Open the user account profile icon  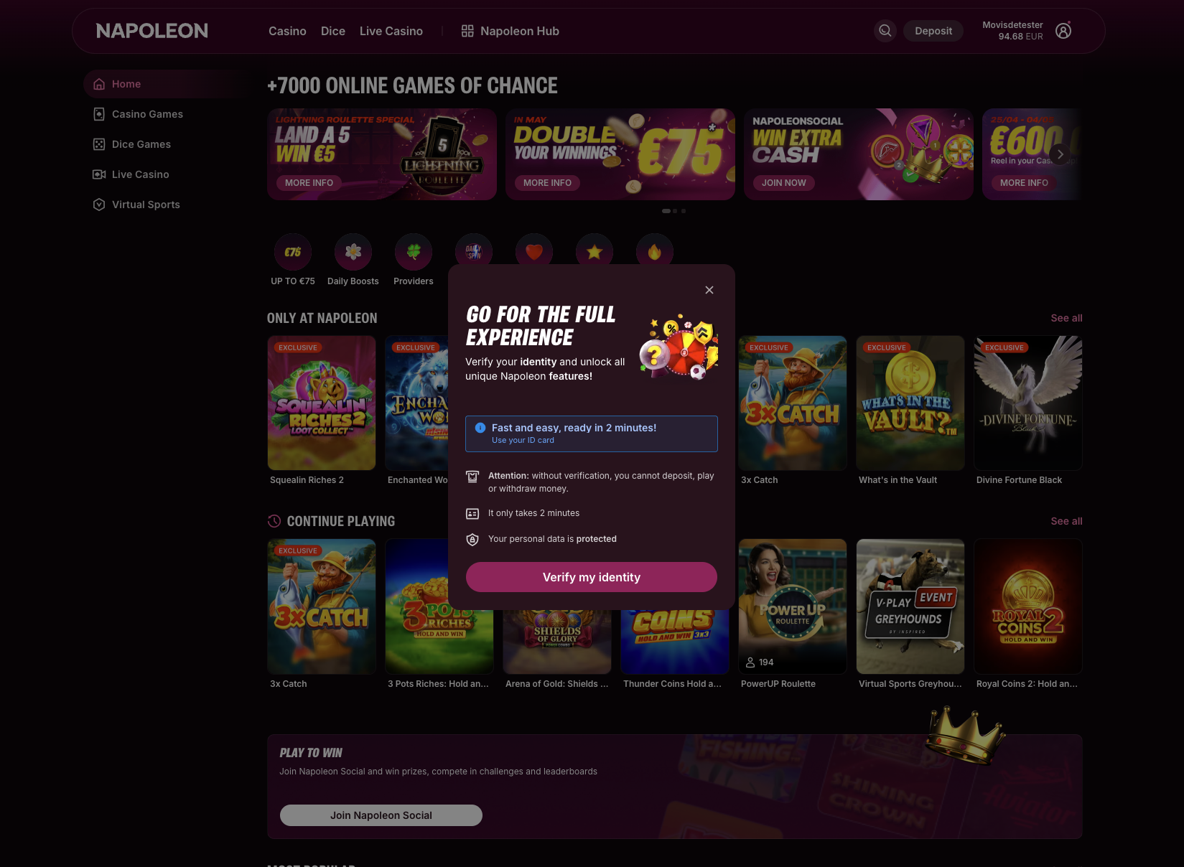(1063, 31)
